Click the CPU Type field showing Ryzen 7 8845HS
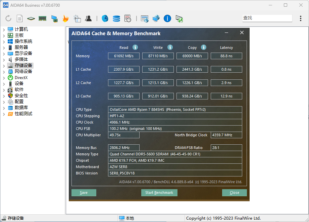Viewport: 309px width, 222px height. click(175, 109)
